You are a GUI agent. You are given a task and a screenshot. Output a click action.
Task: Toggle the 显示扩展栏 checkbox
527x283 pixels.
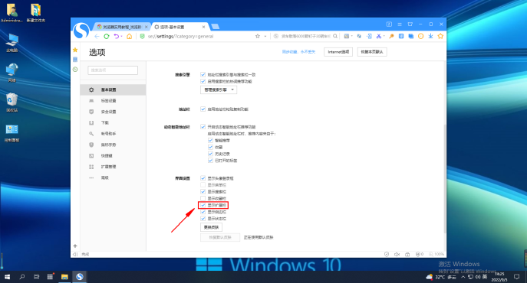coord(203,205)
